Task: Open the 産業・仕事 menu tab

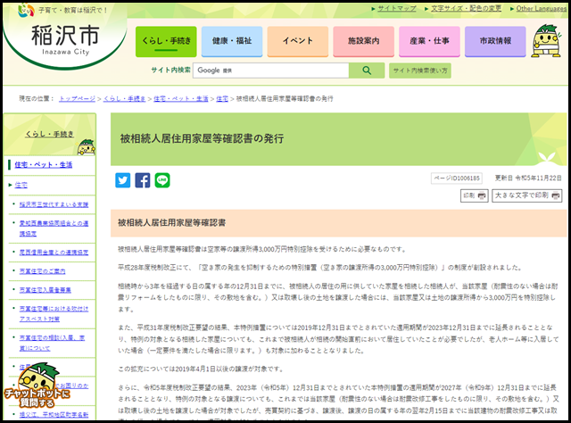Action: point(429,42)
